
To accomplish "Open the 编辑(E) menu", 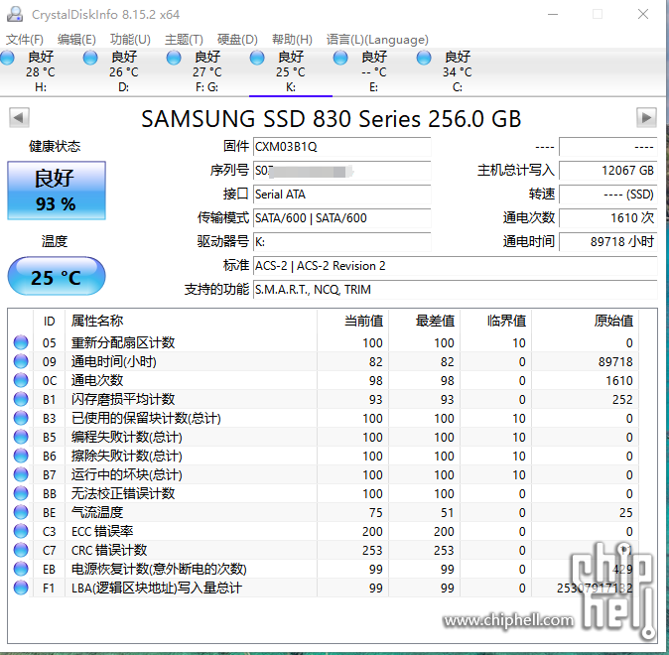I will click(x=76, y=40).
